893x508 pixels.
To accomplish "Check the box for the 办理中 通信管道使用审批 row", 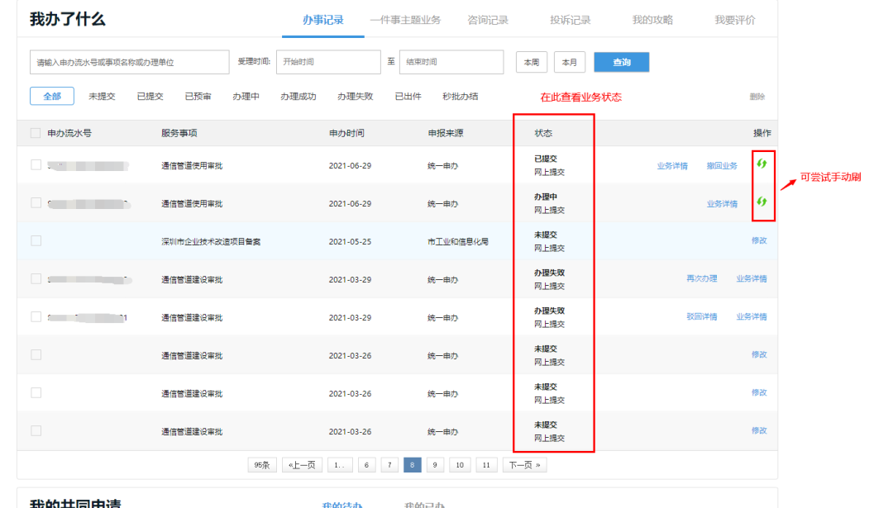I will tap(36, 203).
